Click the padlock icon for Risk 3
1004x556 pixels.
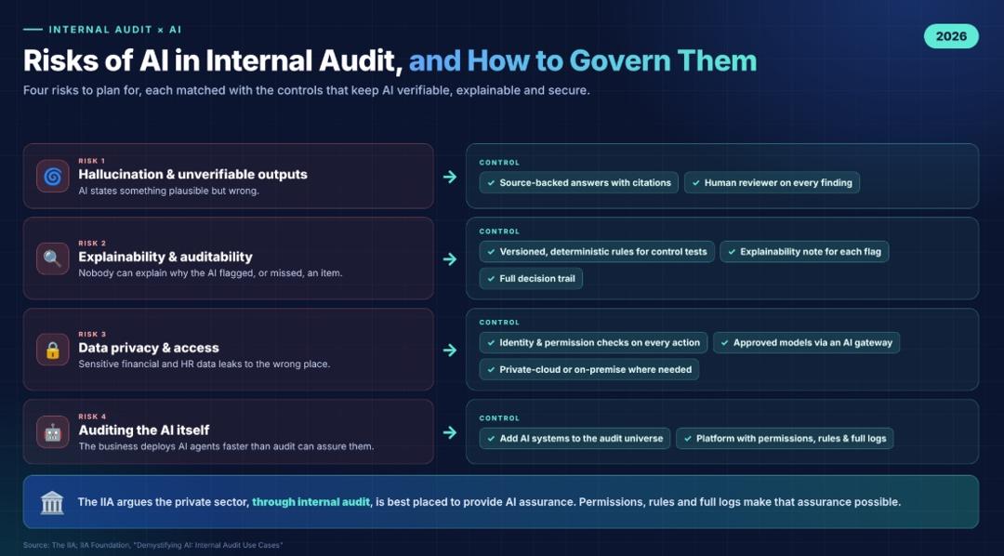pyautogui.click(x=52, y=350)
